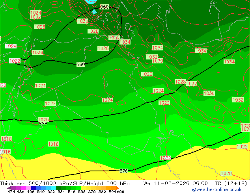Pick the darkest green legend swatch above 534

(x=58, y=188)
